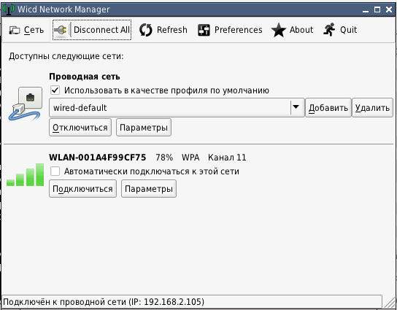Click the Refresh arrows icon

click(146, 30)
